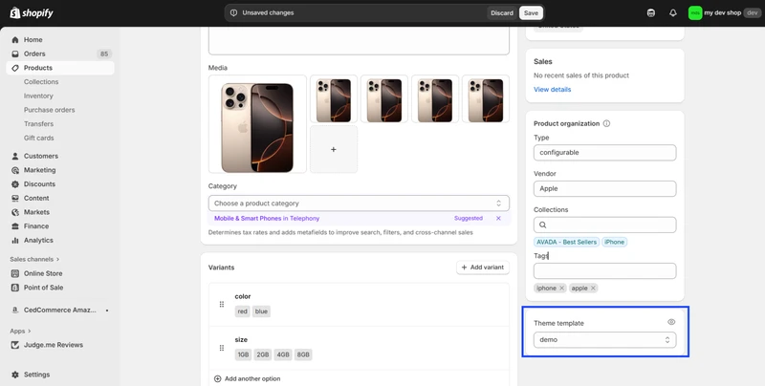Open the notifications bell

(673, 13)
